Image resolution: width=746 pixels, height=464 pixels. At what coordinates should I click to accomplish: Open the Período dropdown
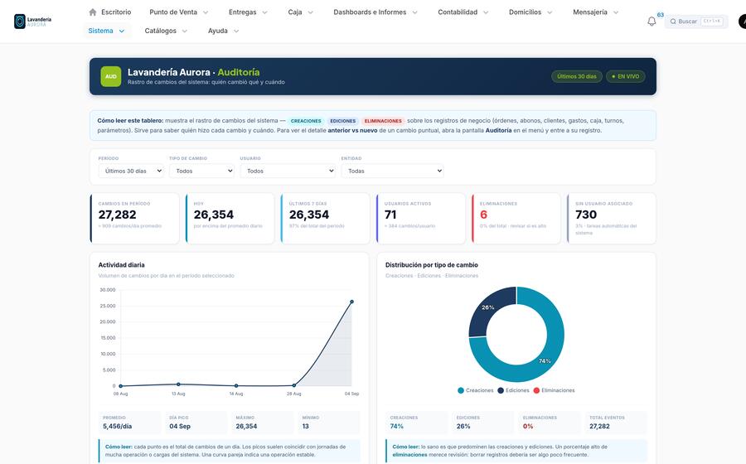pyautogui.click(x=131, y=171)
